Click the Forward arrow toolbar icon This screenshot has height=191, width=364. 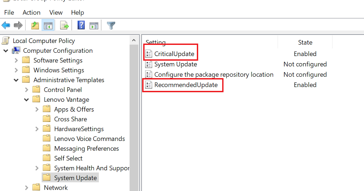point(18,25)
